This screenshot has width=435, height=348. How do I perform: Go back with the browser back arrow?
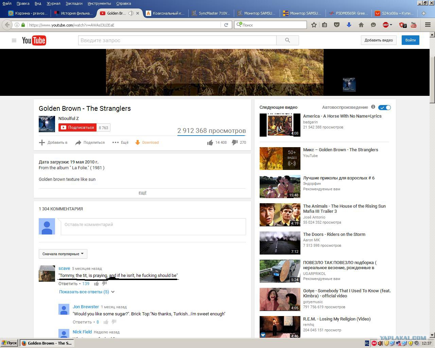click(7, 25)
